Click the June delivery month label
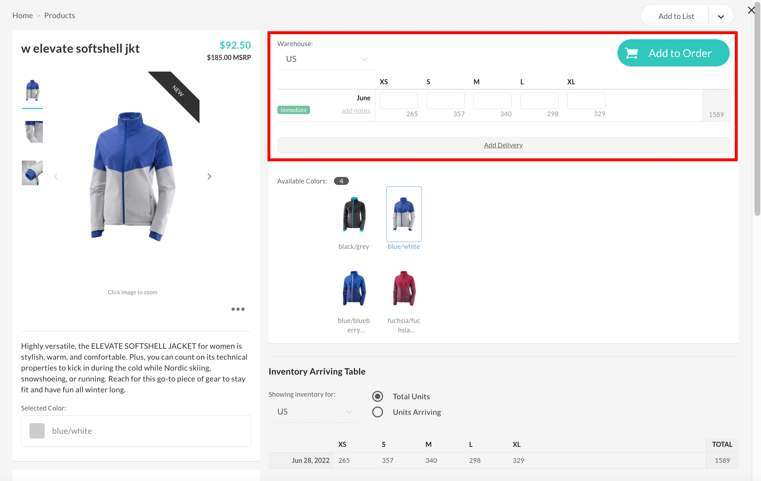Image resolution: width=761 pixels, height=481 pixels. 363,98
